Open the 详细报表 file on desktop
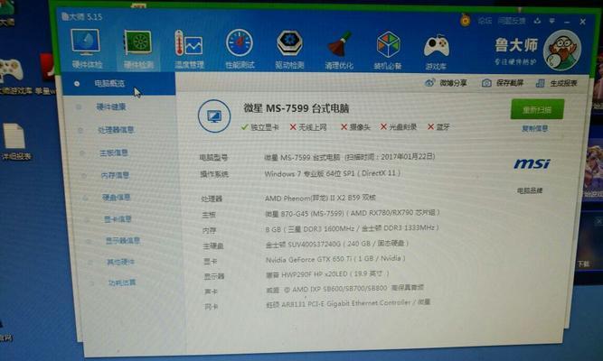The width and height of the screenshot is (603, 361). 15,141
